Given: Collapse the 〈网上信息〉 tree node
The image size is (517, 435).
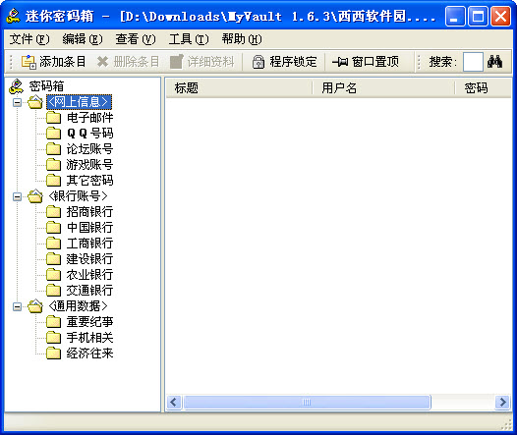Looking at the screenshot, I should pyautogui.click(x=17, y=102).
